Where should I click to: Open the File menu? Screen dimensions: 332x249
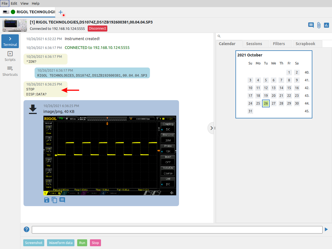[x=5, y=3]
